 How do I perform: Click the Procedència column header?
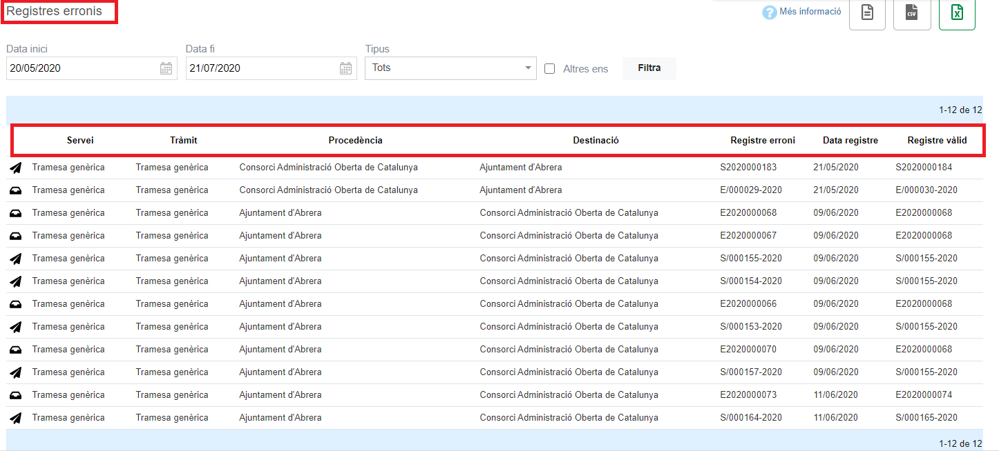coord(355,141)
